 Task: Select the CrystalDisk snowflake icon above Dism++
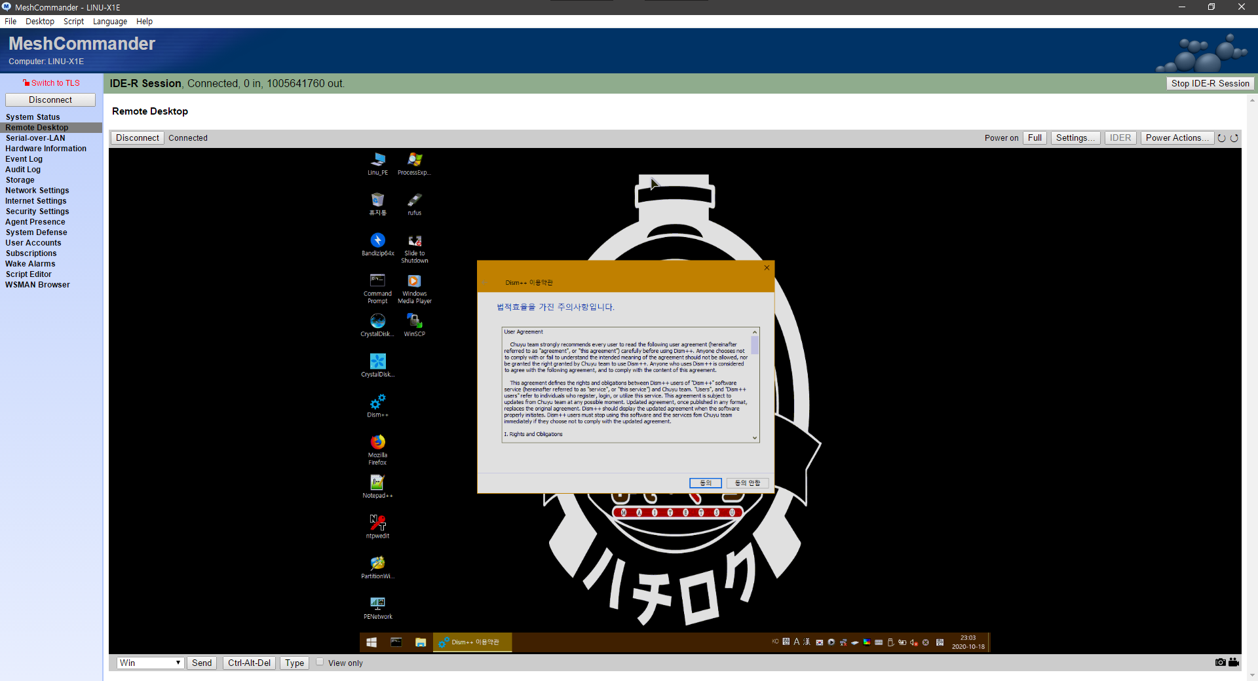click(x=377, y=365)
